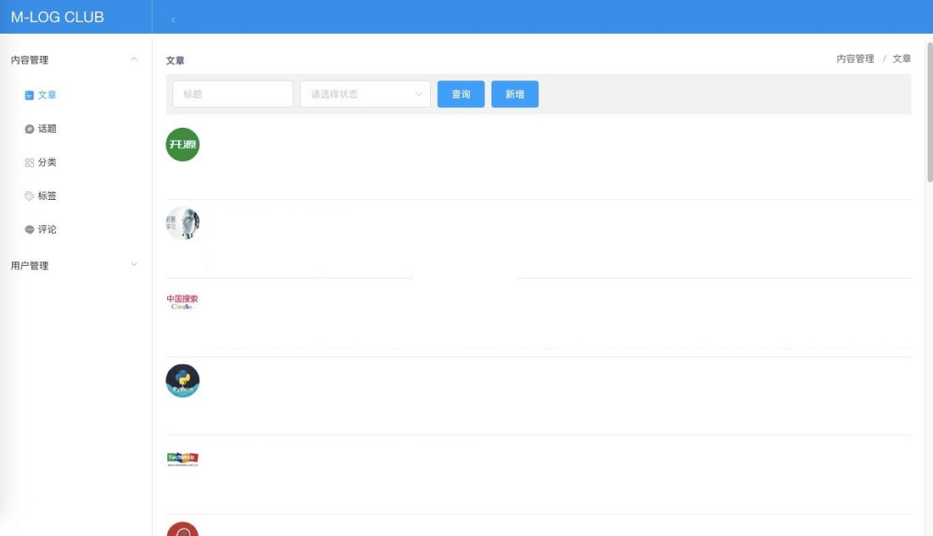The image size is (933, 536).
Task: Collapse the 内容管理 section arrow
Action: point(134,59)
